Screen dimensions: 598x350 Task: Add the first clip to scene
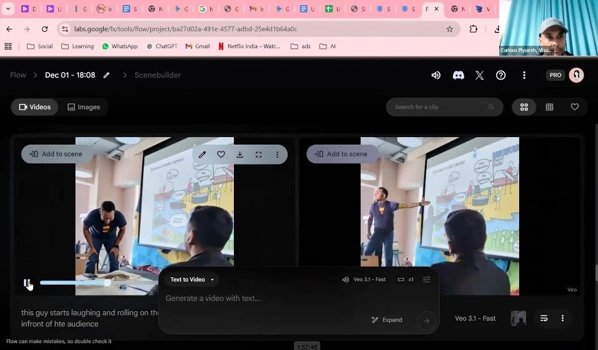click(56, 154)
